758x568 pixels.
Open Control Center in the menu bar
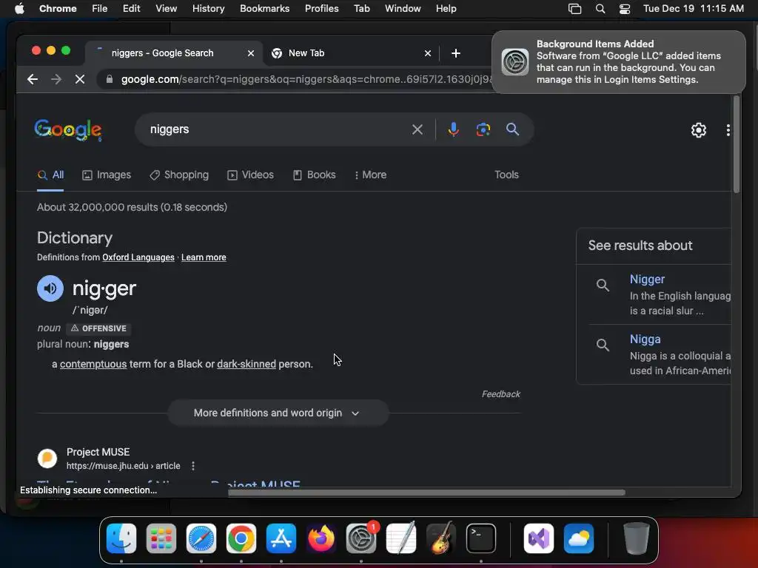point(625,9)
